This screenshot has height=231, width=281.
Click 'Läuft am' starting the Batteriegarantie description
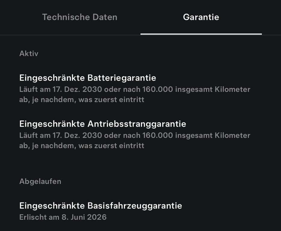tap(35, 89)
